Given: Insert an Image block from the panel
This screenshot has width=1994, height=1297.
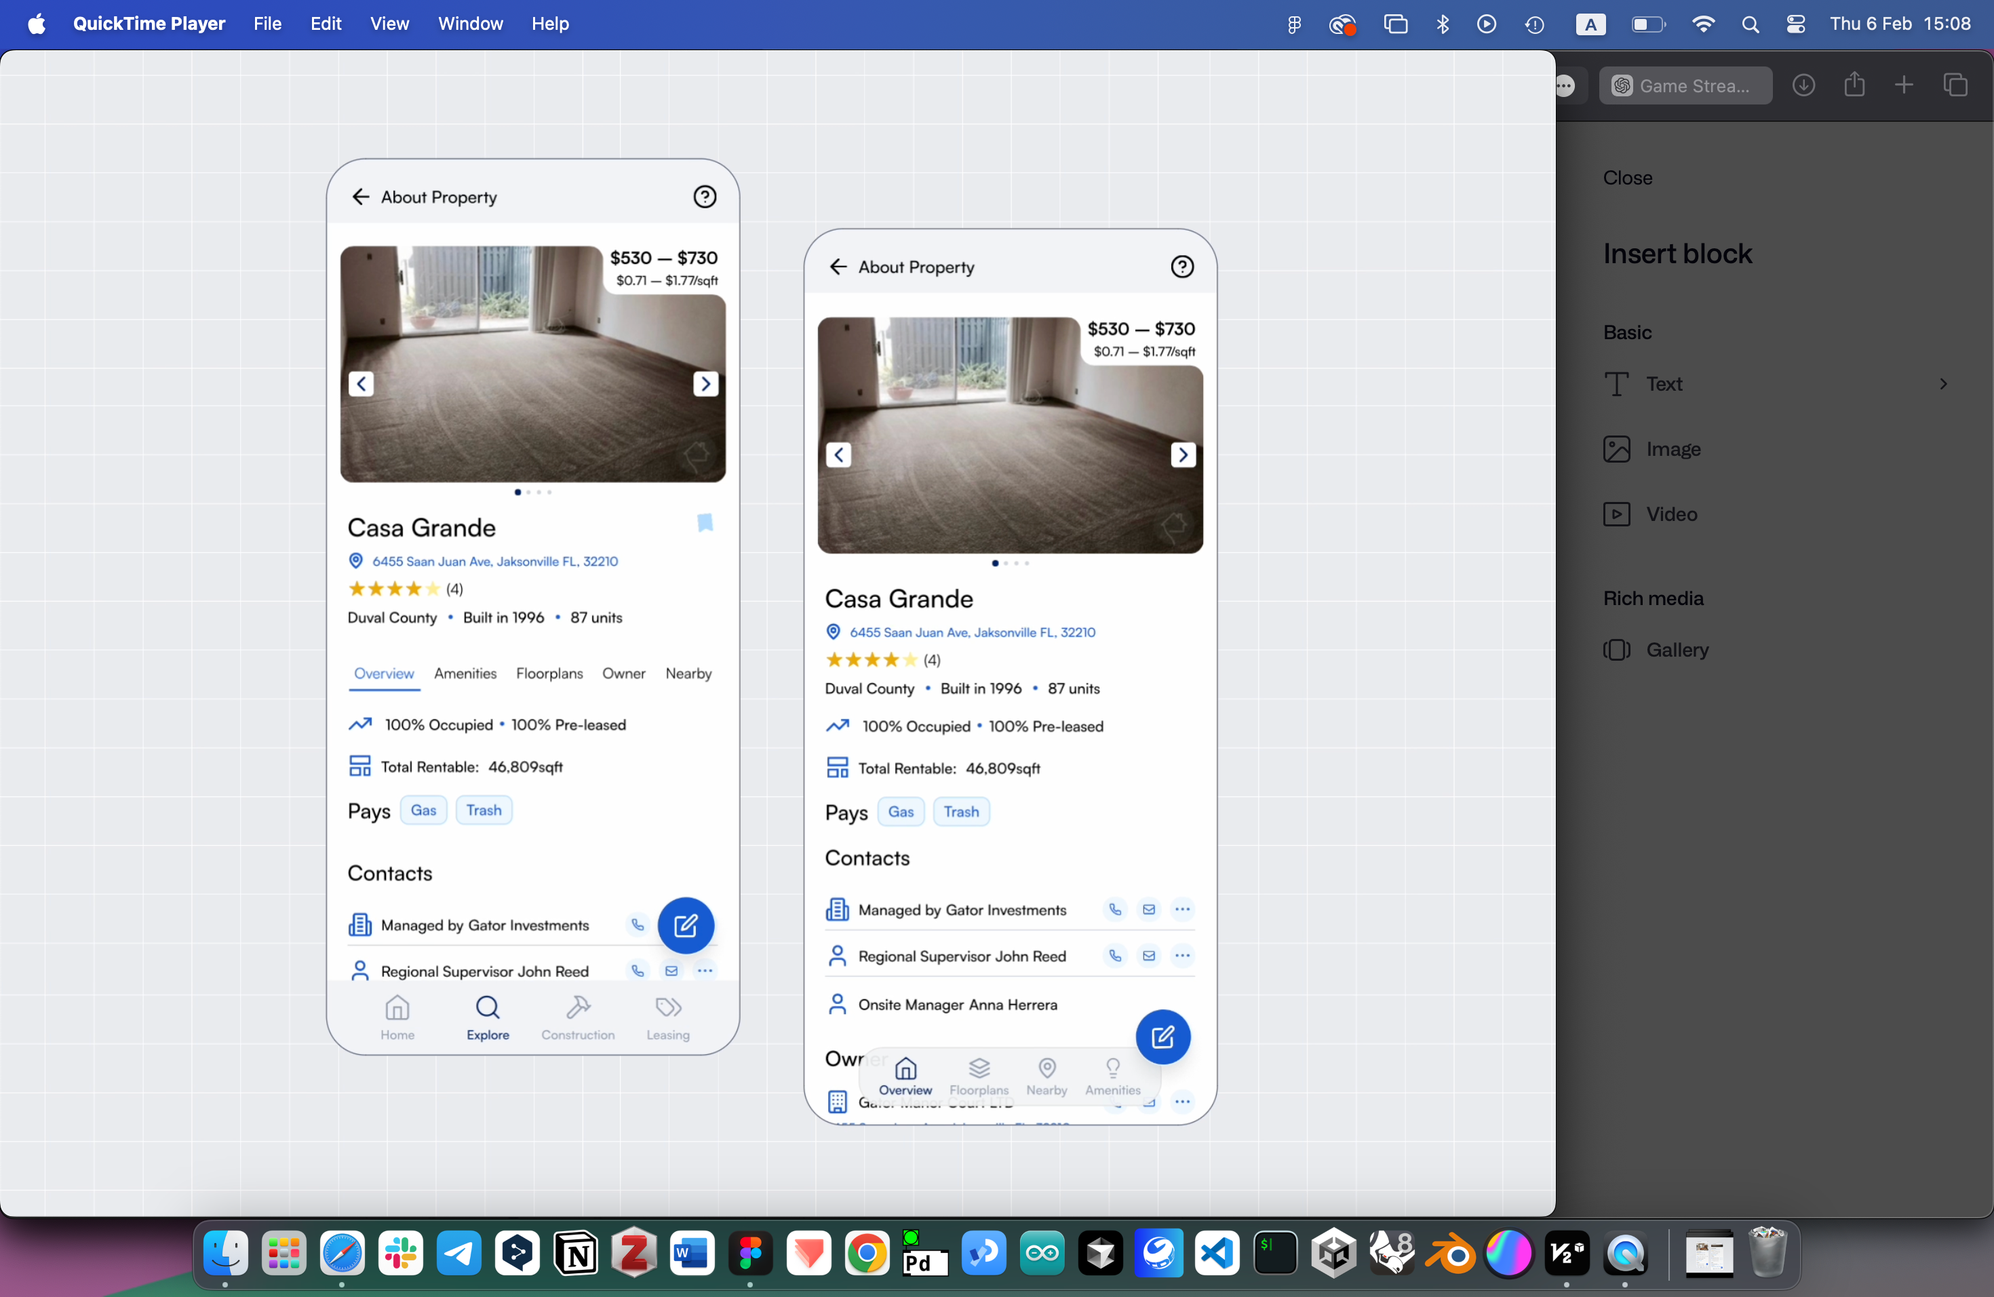Looking at the screenshot, I should (x=1673, y=449).
